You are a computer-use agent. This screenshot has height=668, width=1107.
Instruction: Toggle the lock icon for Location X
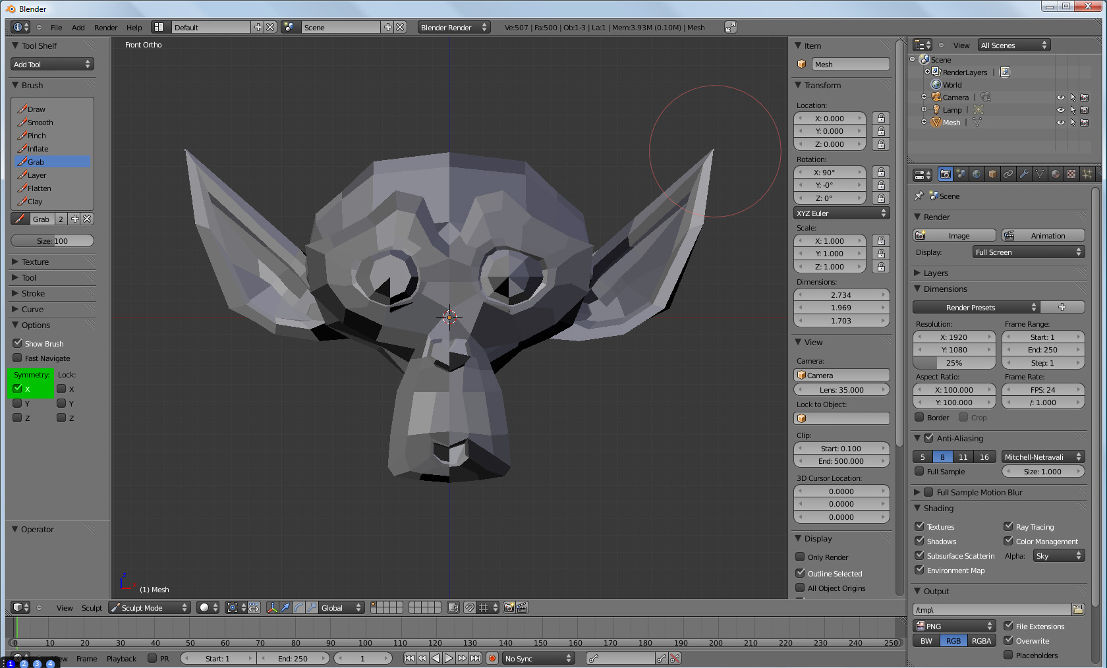click(881, 118)
